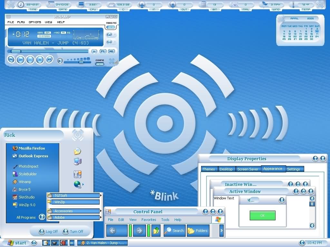Click the SkinStudio icon
This screenshot has width=330, height=247.
tap(15, 197)
